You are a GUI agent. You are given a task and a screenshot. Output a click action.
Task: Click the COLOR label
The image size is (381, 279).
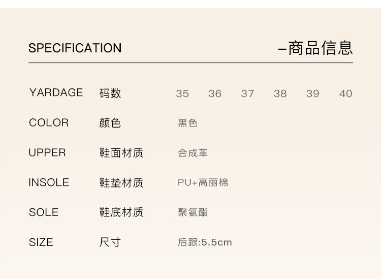click(x=49, y=122)
